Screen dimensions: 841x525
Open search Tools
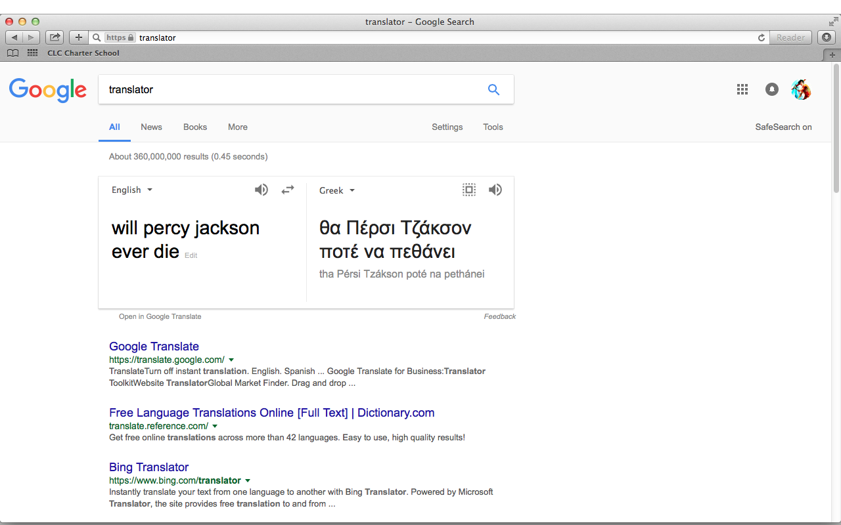tap(493, 127)
